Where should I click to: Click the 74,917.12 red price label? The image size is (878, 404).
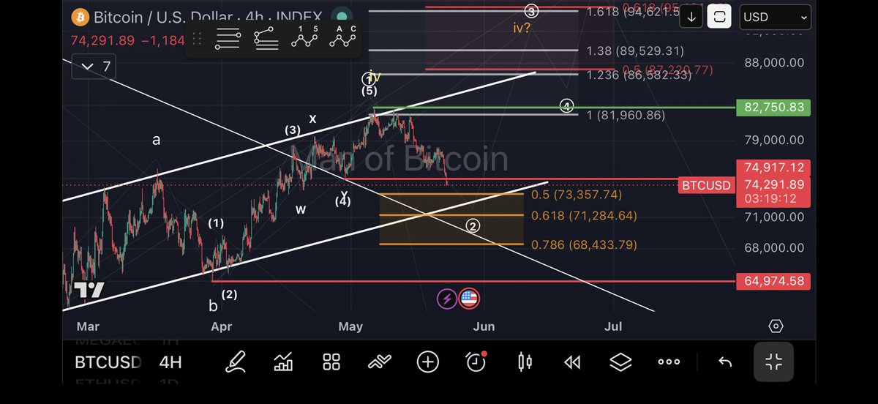[772, 168]
